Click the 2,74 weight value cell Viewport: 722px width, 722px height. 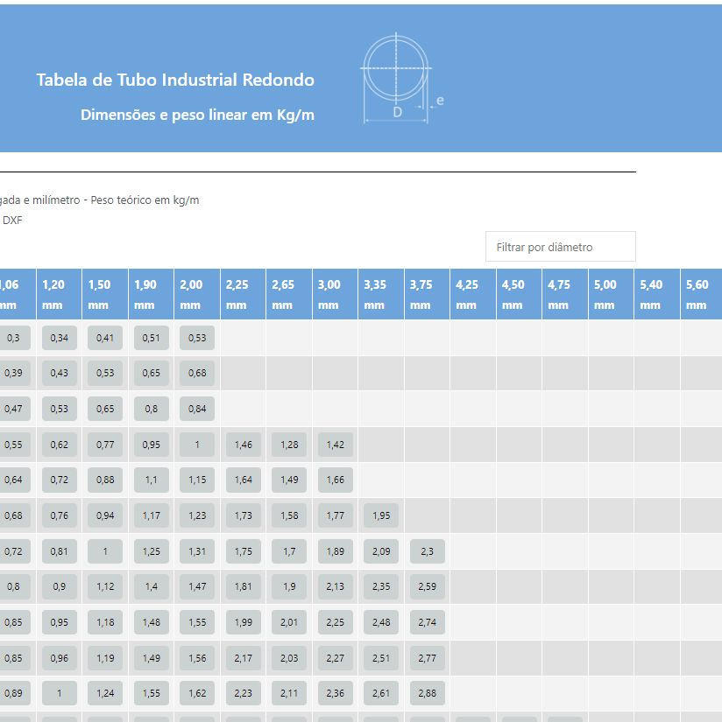pos(427,622)
